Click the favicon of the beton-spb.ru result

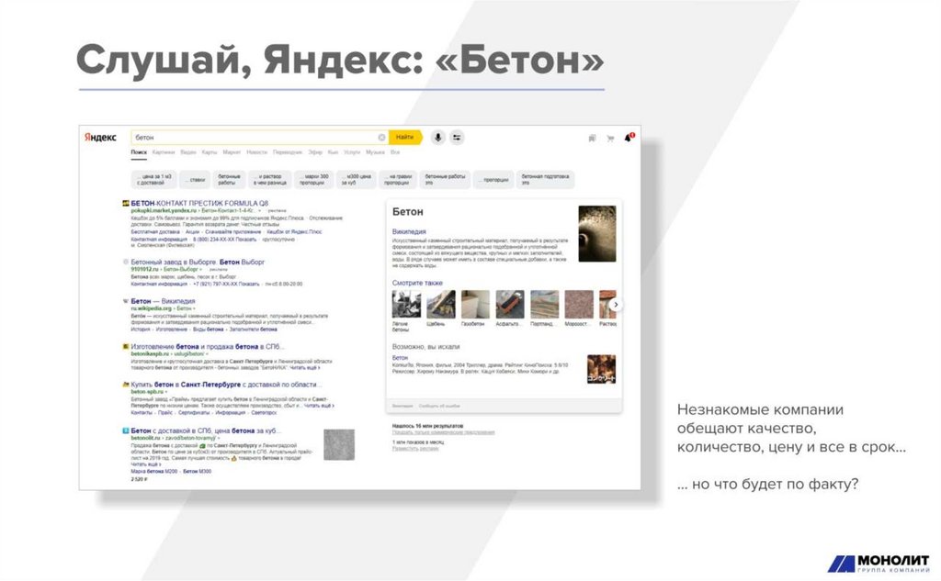coord(125,385)
